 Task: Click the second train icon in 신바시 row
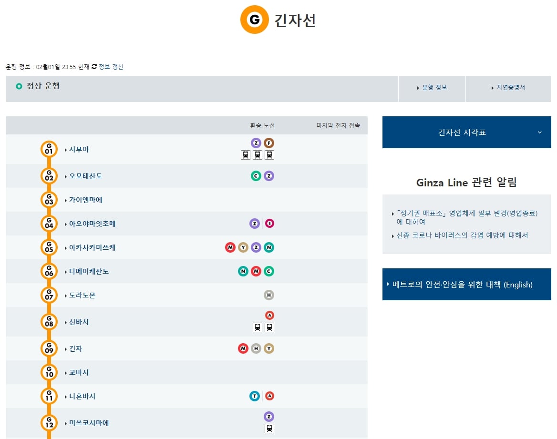(x=269, y=327)
